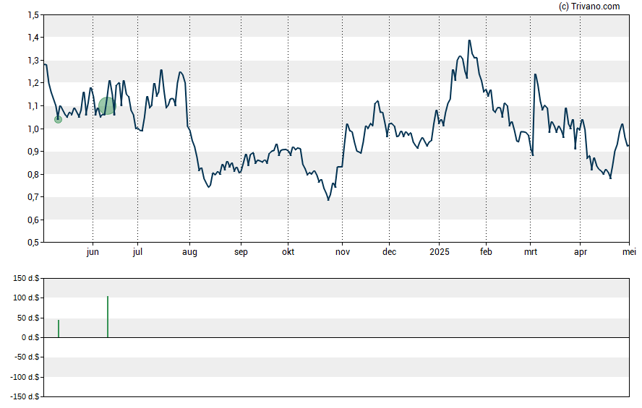Click the 'nov' month label
642x408 pixels.
(x=343, y=252)
